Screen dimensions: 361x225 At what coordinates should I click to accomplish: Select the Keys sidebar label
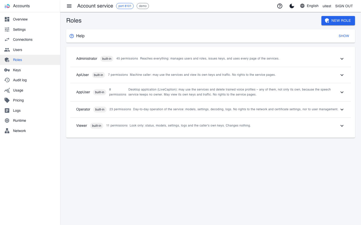(x=17, y=70)
